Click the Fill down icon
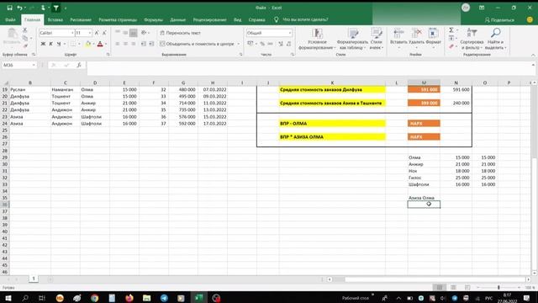Image resolution: width=538 pixels, height=303 pixels. pyautogui.click(x=451, y=38)
